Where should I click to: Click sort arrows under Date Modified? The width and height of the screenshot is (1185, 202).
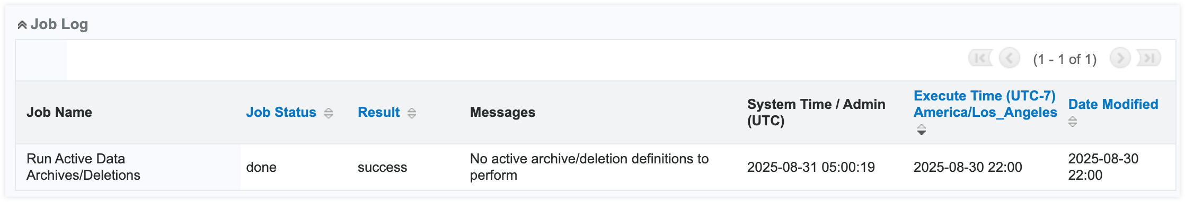(1073, 122)
